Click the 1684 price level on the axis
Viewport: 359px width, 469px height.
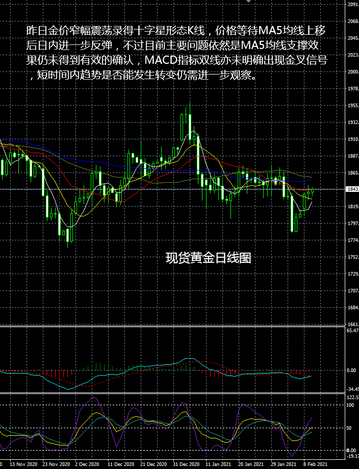click(x=353, y=308)
